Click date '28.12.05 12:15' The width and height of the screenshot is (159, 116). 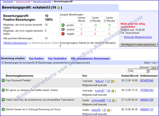click(x=130, y=90)
